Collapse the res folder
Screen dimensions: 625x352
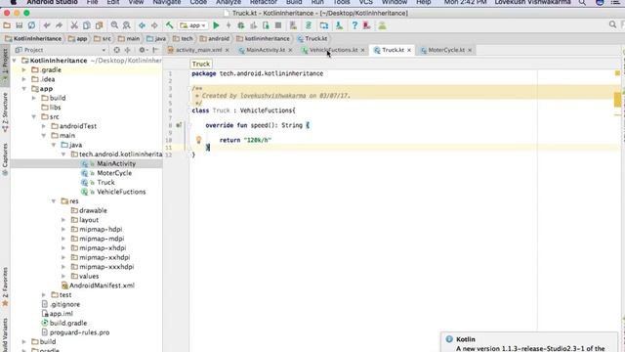click(x=54, y=200)
